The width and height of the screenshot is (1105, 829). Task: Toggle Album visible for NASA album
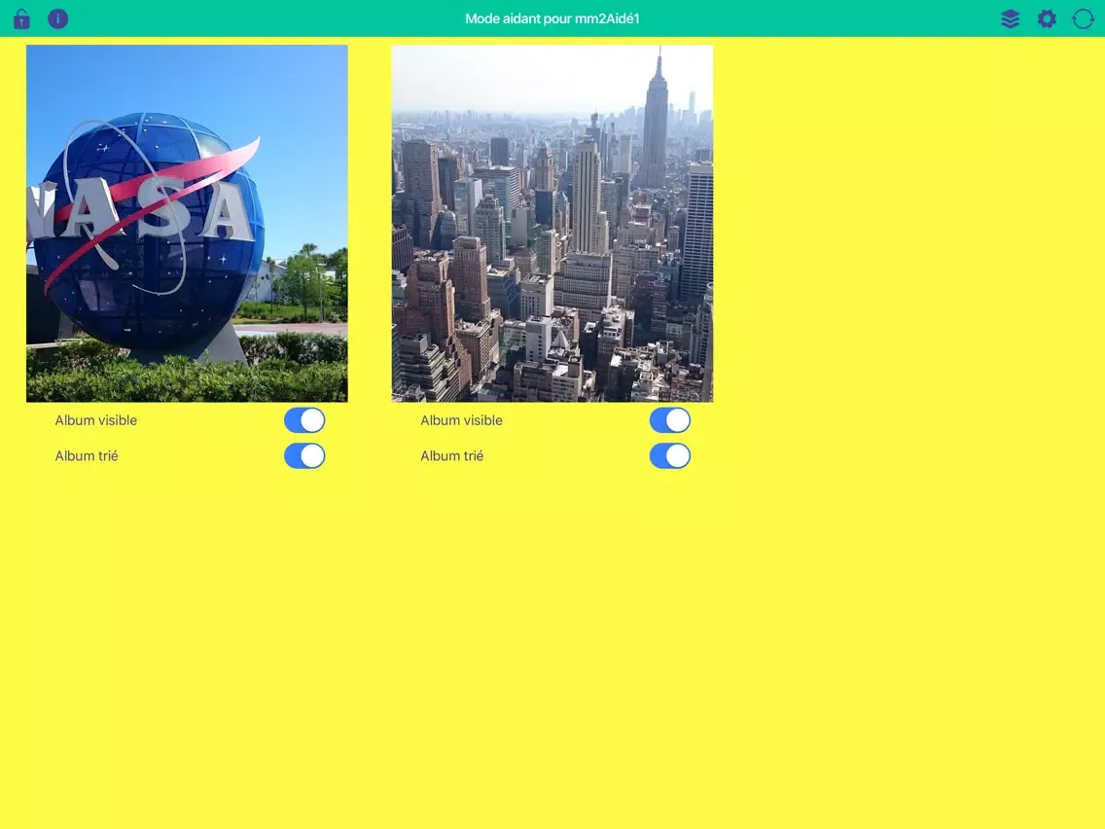tap(304, 420)
